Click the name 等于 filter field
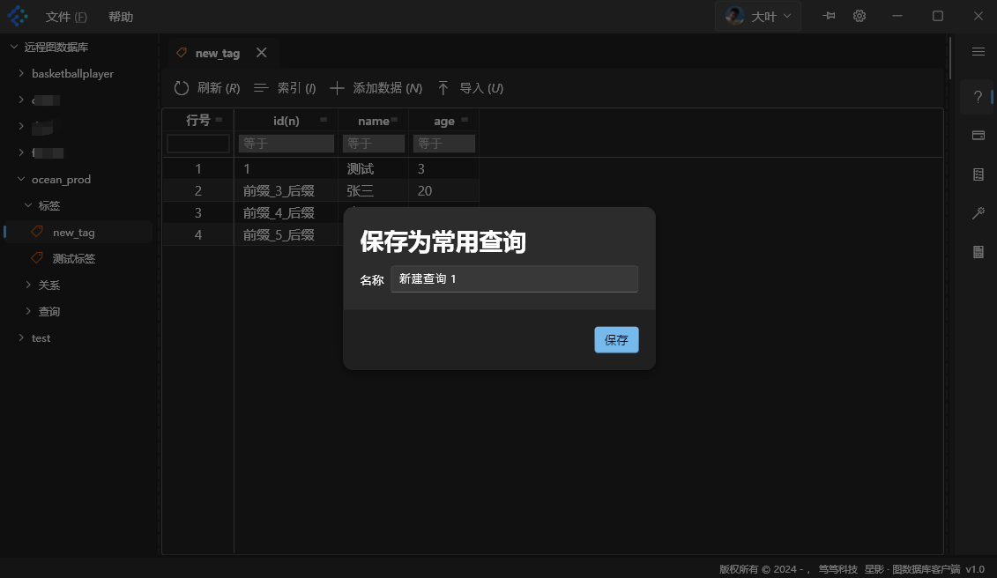The image size is (997, 578). click(x=373, y=144)
